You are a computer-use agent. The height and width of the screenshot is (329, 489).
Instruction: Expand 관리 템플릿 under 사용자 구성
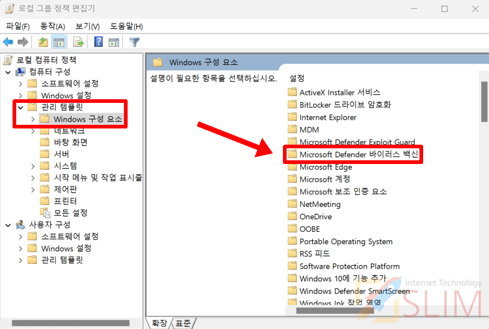pyautogui.click(x=20, y=260)
